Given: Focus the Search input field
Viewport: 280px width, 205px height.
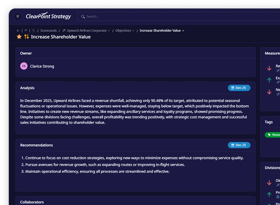Looking at the screenshot, I should click(179, 16).
